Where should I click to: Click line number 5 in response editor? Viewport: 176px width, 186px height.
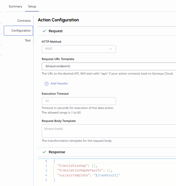(x=46, y=180)
